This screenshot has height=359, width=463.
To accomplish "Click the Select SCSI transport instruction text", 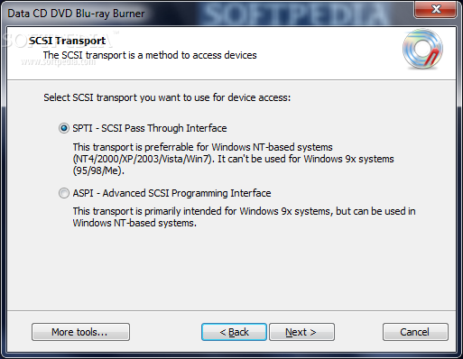I will coord(167,97).
